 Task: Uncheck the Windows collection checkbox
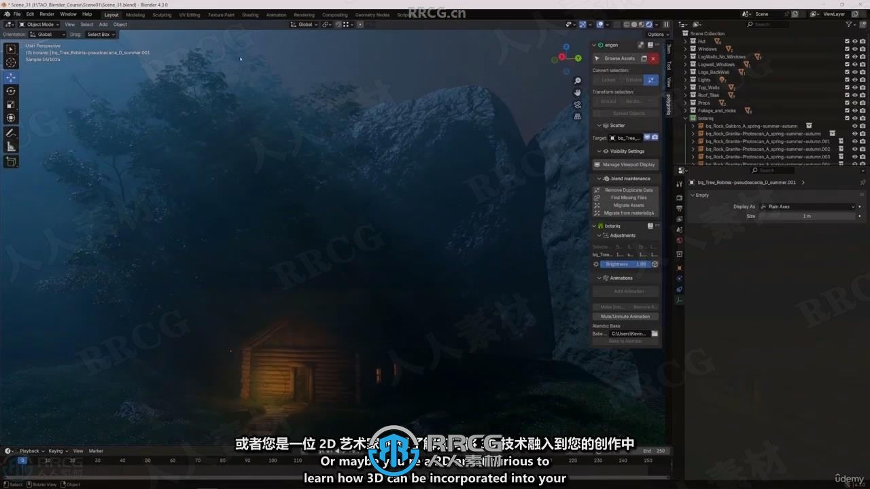pos(847,49)
